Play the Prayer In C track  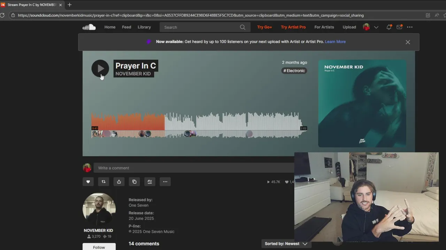[x=100, y=68]
